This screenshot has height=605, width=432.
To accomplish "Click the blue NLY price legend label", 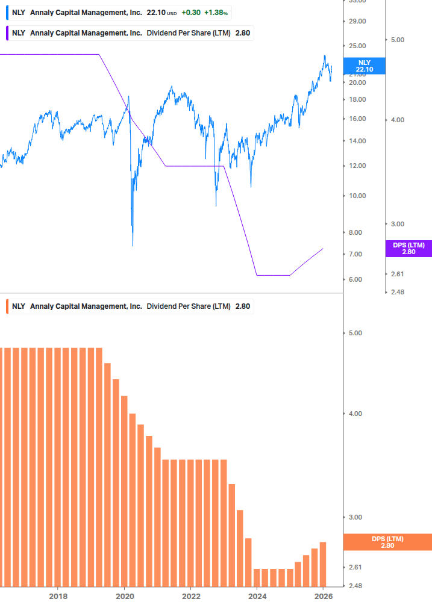I will tap(119, 13).
